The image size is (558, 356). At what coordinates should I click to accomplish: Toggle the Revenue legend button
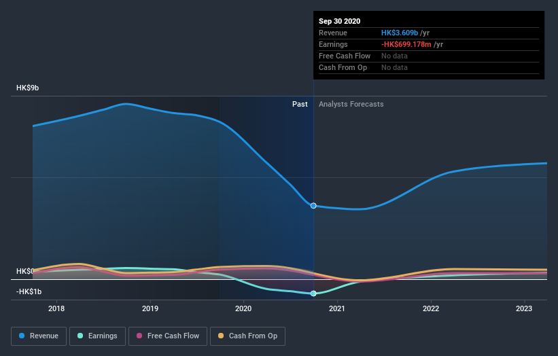coord(39,336)
